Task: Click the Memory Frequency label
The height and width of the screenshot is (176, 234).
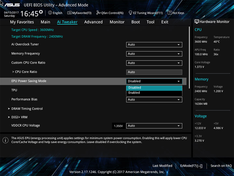Action: [x=26, y=53]
